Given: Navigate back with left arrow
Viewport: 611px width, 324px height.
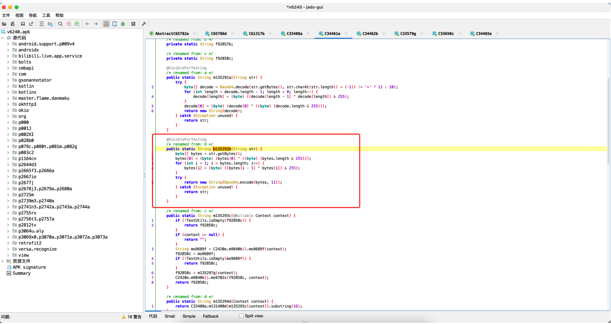Looking at the screenshot, I should 87,24.
